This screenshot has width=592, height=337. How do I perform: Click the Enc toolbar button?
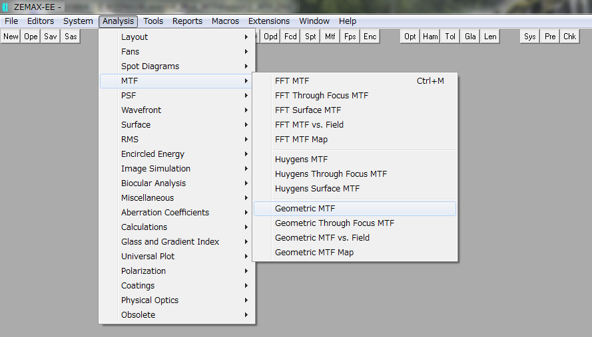(370, 37)
